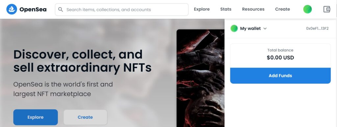Copy wallet address 0x0eF1...13F2
The image size is (337, 127).
[x=317, y=29]
